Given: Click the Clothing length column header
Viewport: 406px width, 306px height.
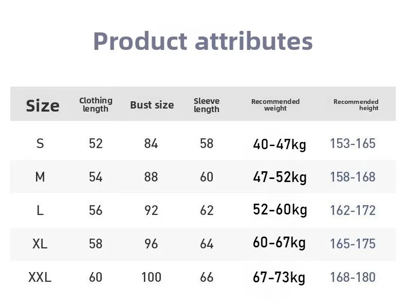Looking at the screenshot, I should point(96,104).
